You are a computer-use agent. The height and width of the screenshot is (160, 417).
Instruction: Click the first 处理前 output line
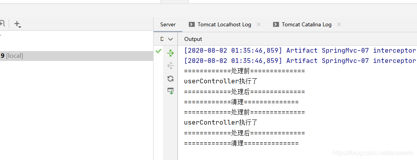tap(245, 71)
